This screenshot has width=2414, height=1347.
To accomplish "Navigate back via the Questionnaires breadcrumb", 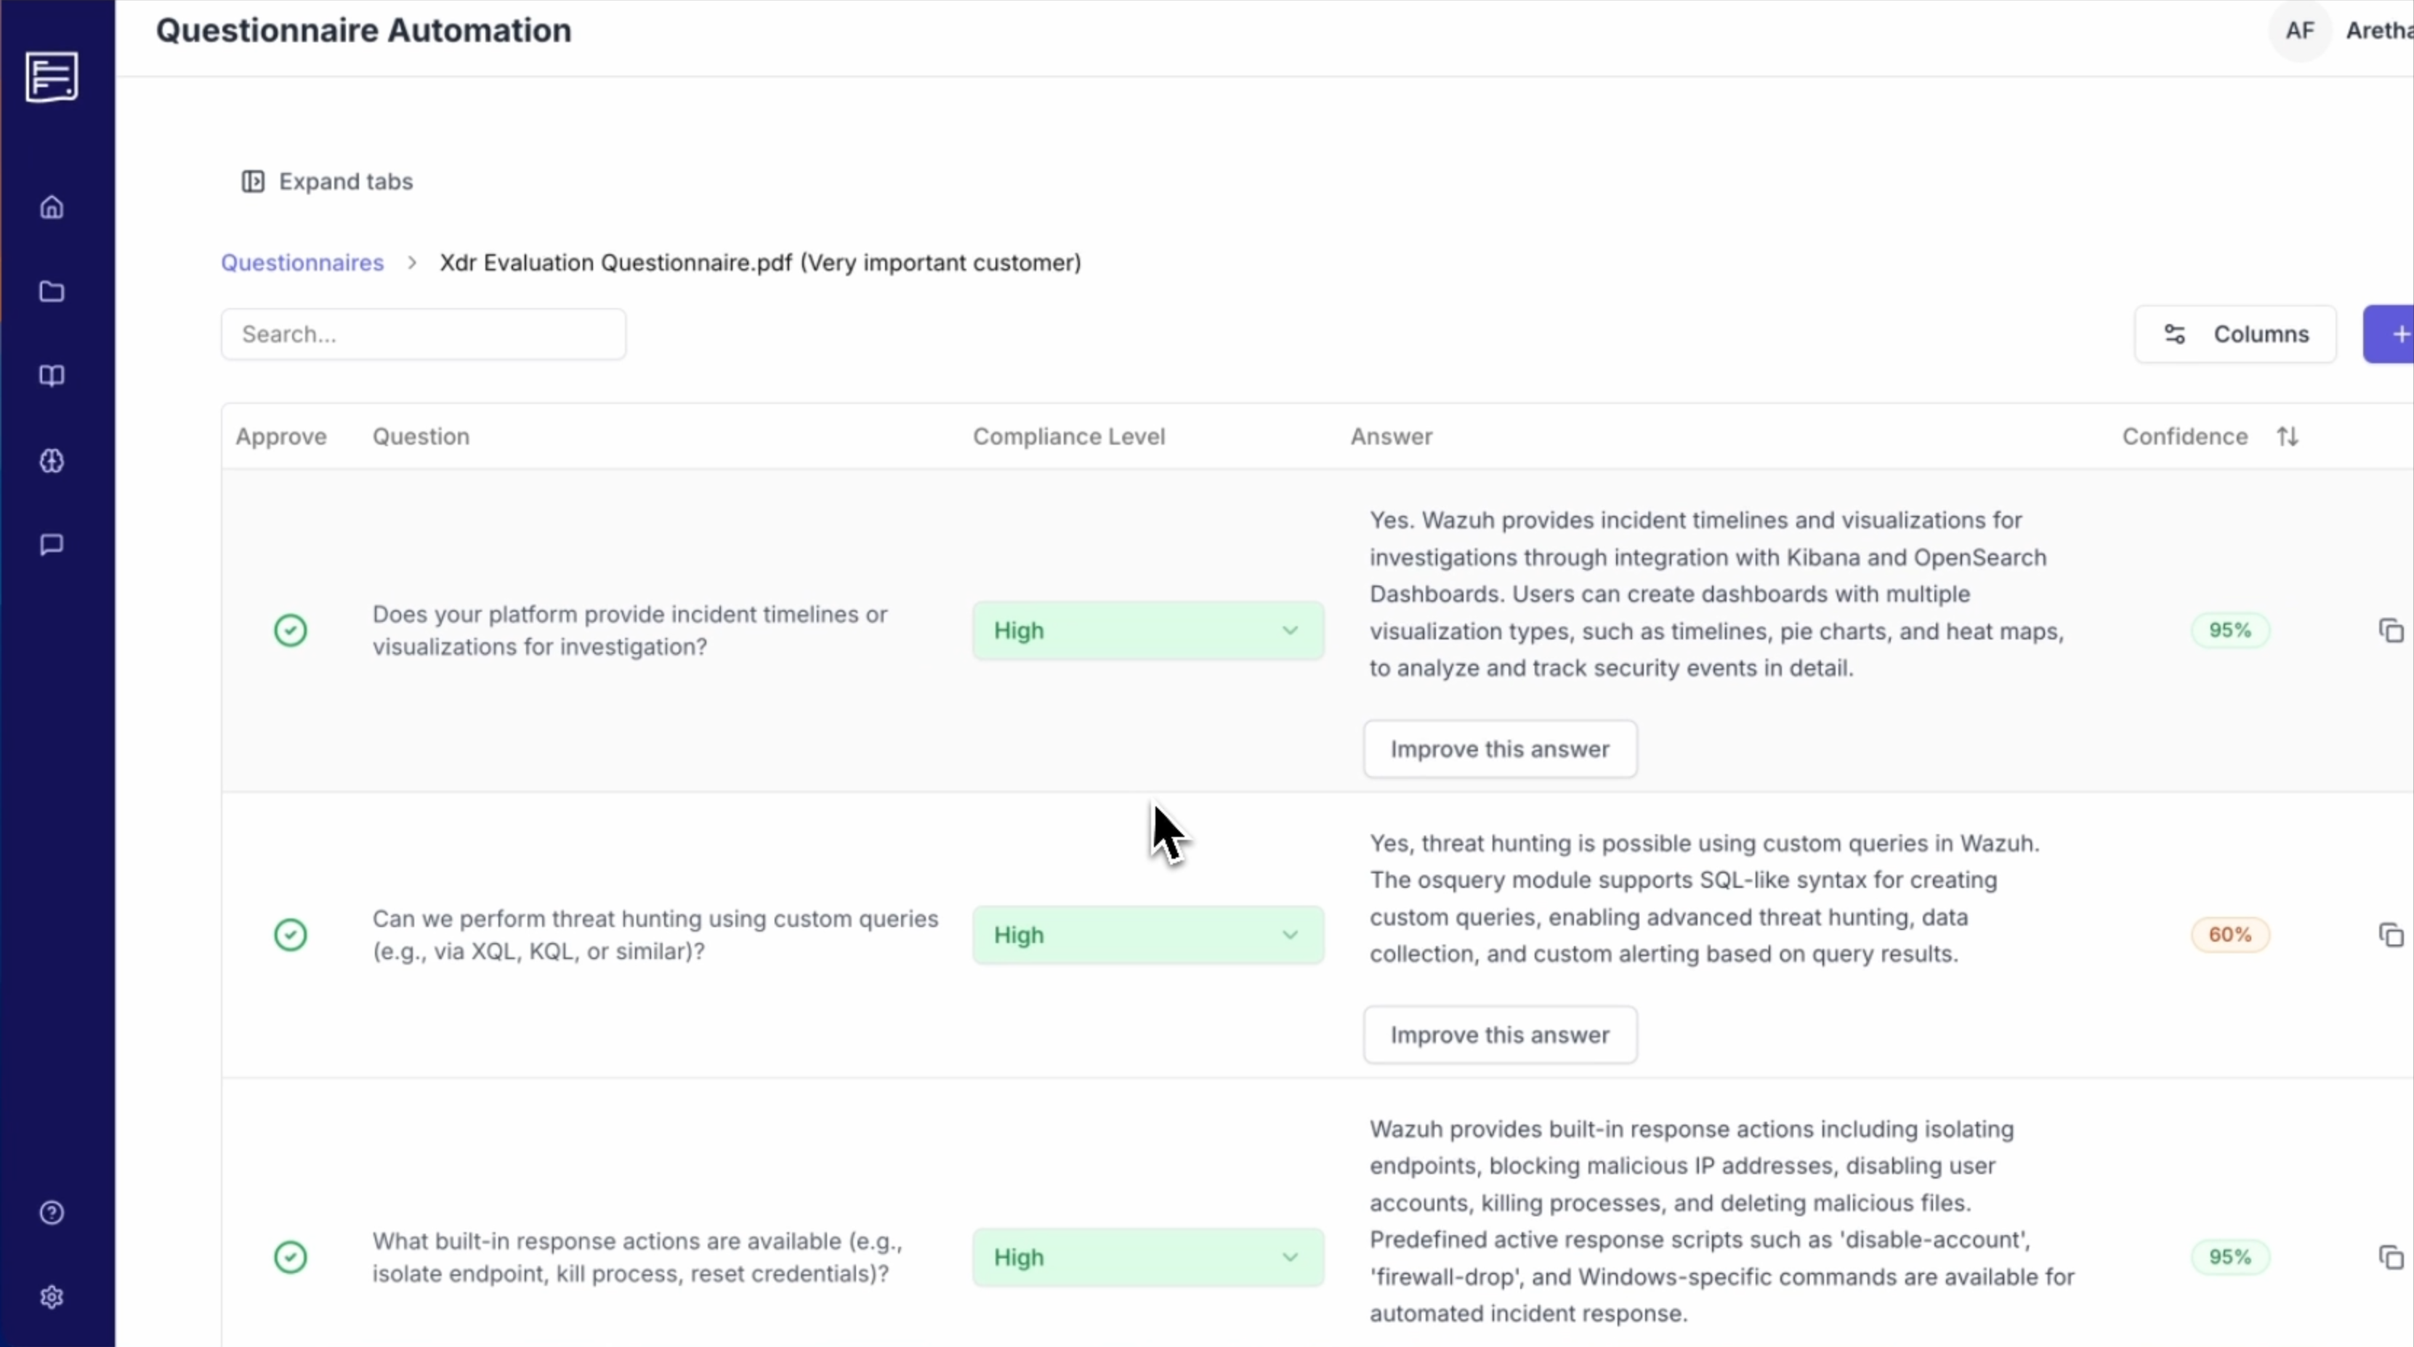I will 301,262.
